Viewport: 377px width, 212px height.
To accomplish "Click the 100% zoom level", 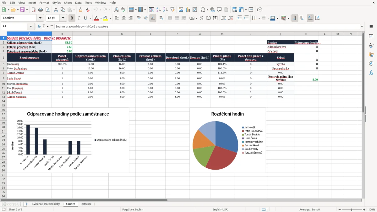I will point(371,209).
